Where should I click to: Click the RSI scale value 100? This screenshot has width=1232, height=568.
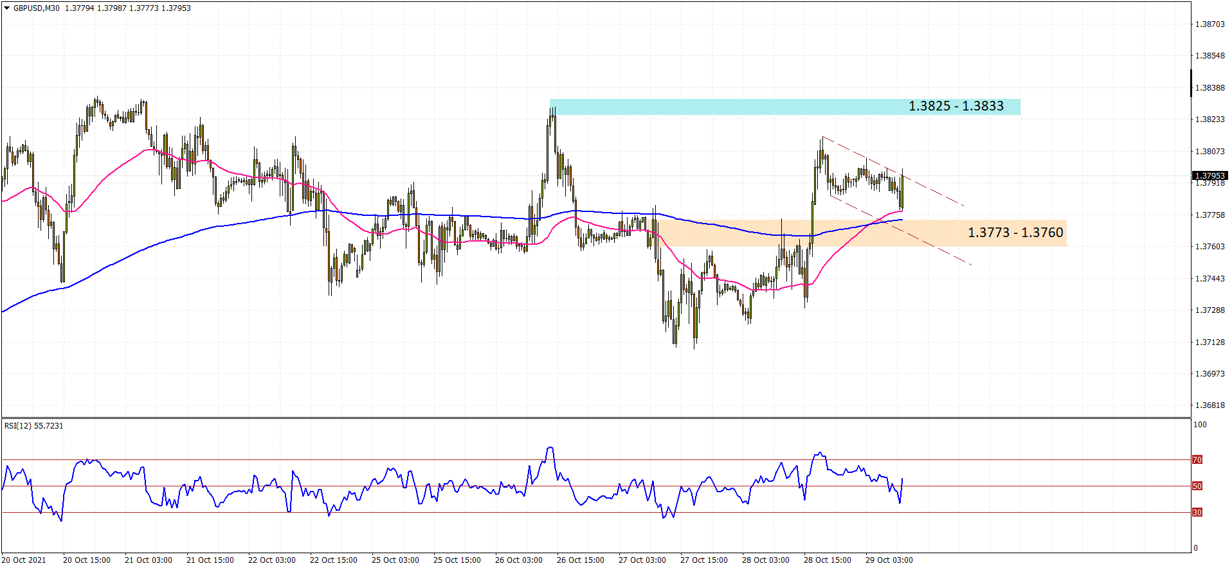coord(1200,425)
